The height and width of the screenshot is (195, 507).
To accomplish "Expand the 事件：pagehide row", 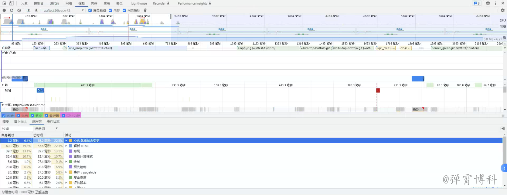I will [66, 172].
